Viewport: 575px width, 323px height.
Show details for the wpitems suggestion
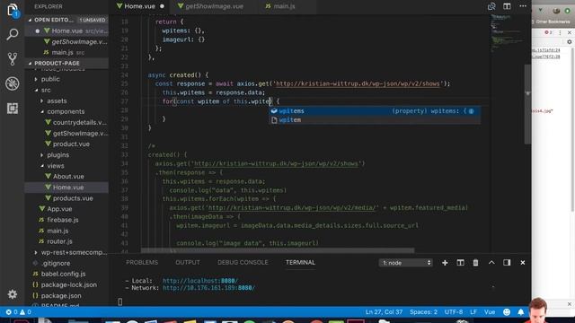(x=471, y=111)
